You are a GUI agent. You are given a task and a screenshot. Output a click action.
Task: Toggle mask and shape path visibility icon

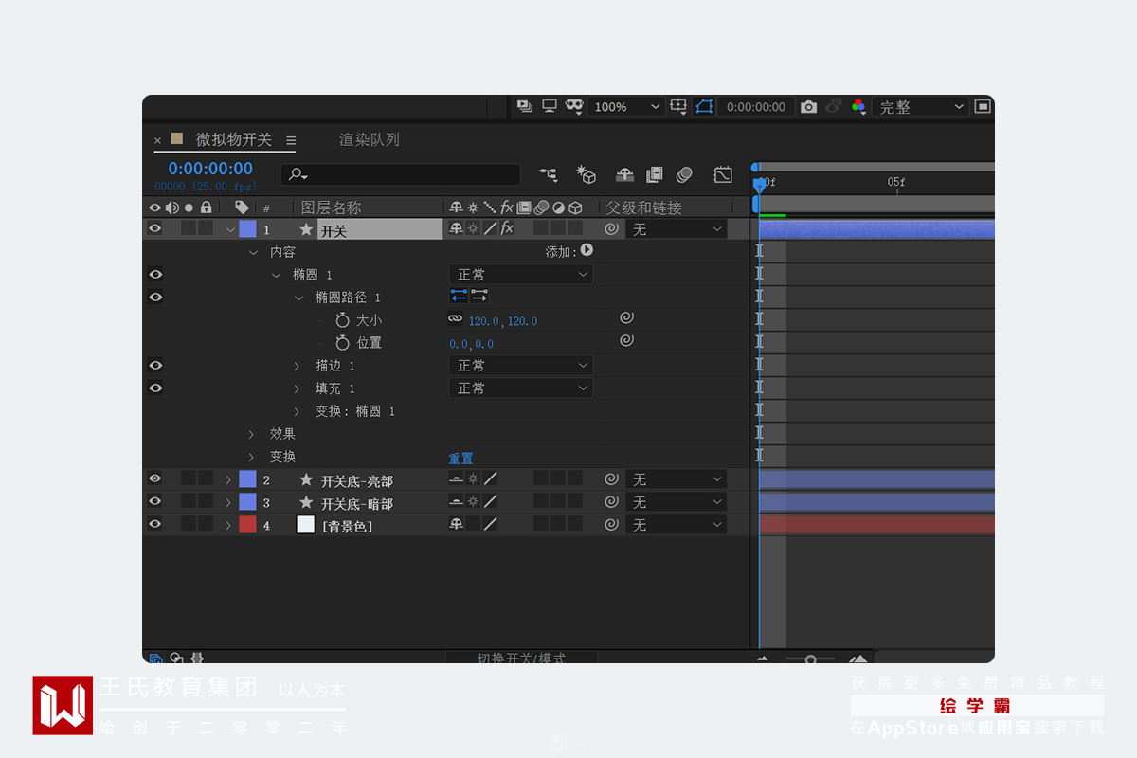[x=704, y=106]
